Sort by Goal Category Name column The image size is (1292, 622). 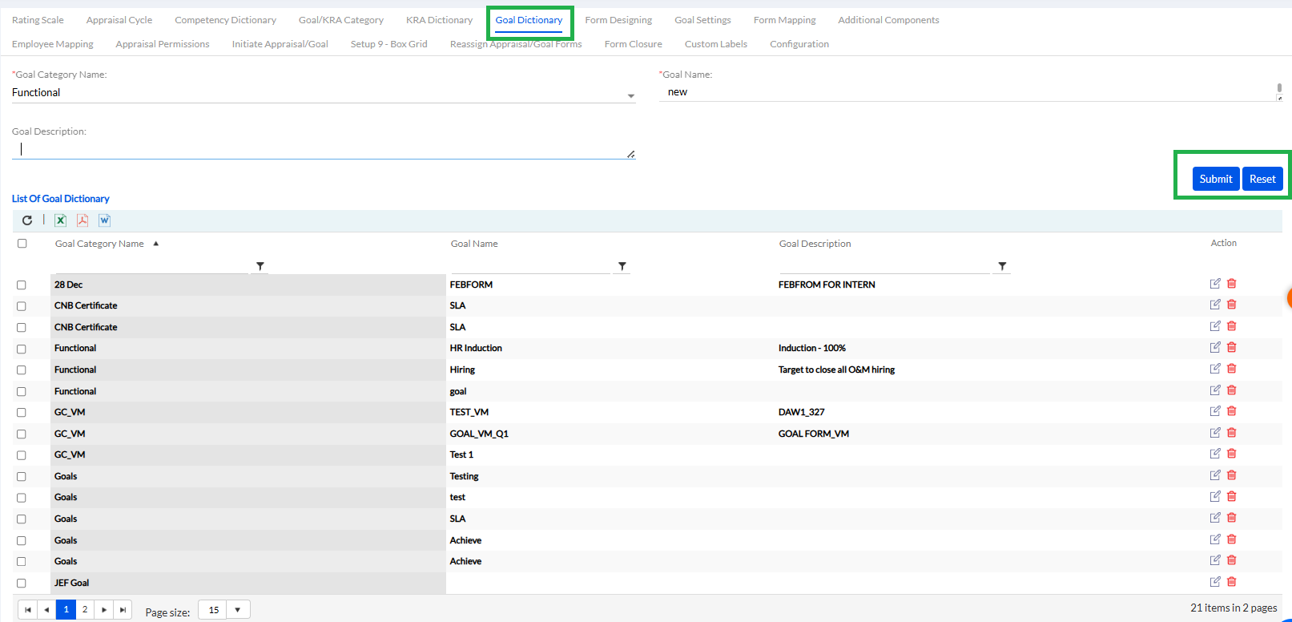tap(99, 244)
